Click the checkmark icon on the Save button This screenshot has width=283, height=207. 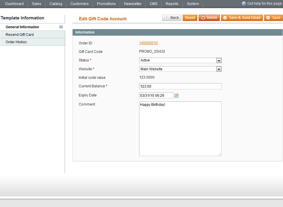click(x=269, y=18)
